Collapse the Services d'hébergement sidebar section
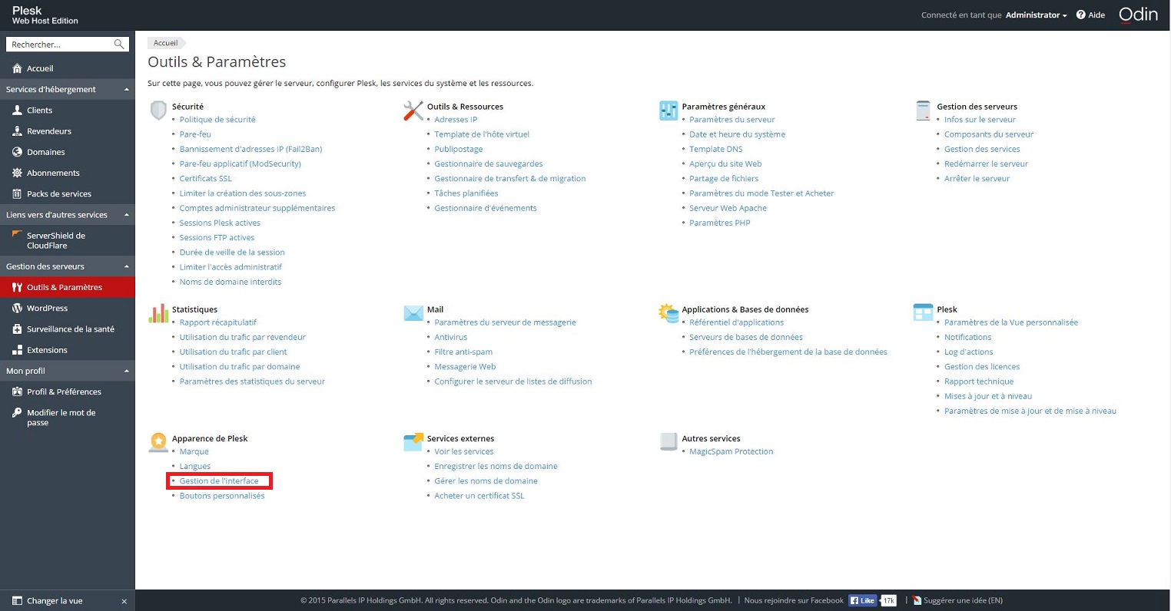The height and width of the screenshot is (611, 1171). coord(127,90)
